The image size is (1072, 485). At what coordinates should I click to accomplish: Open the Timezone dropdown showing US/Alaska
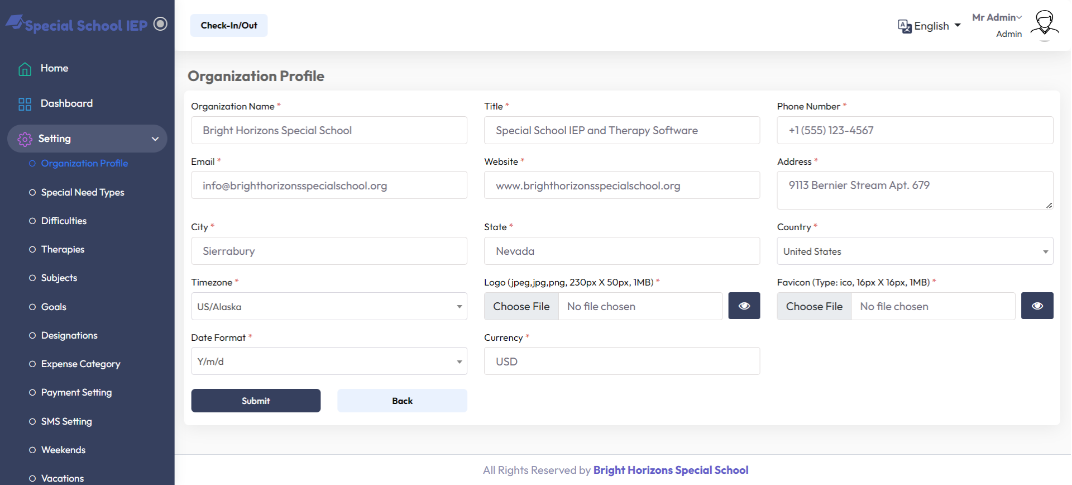click(x=329, y=307)
